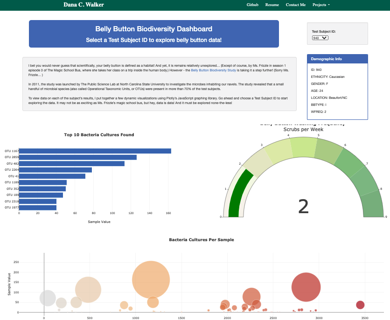Open the Github page
Viewport: 390px width, 320px height.
click(252, 5)
